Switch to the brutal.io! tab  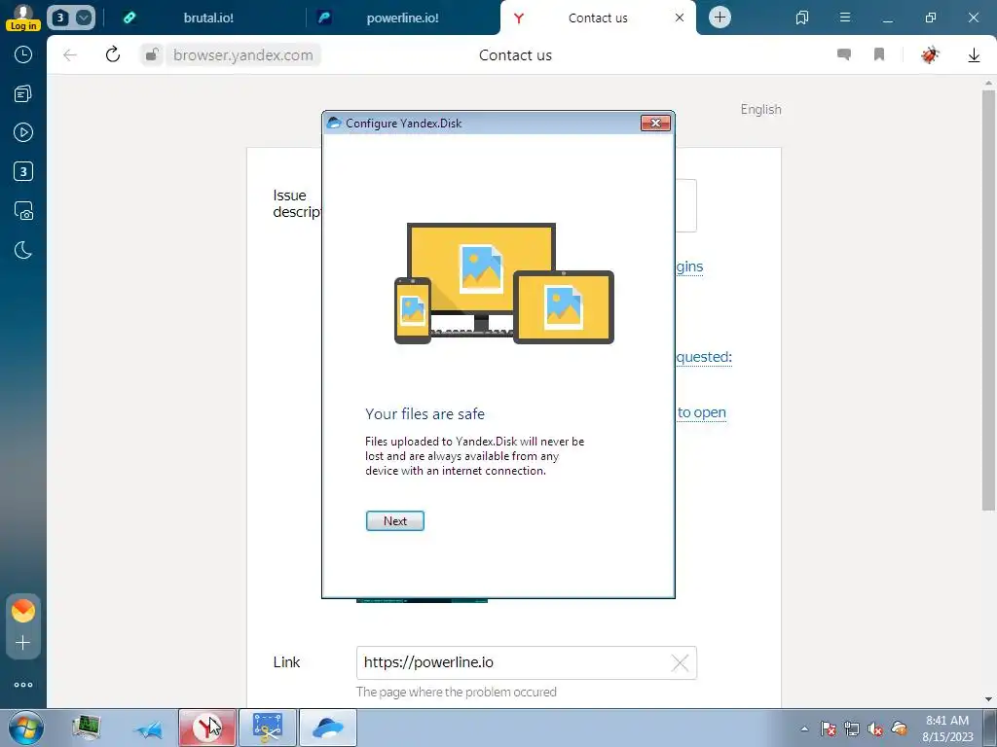[x=208, y=18]
